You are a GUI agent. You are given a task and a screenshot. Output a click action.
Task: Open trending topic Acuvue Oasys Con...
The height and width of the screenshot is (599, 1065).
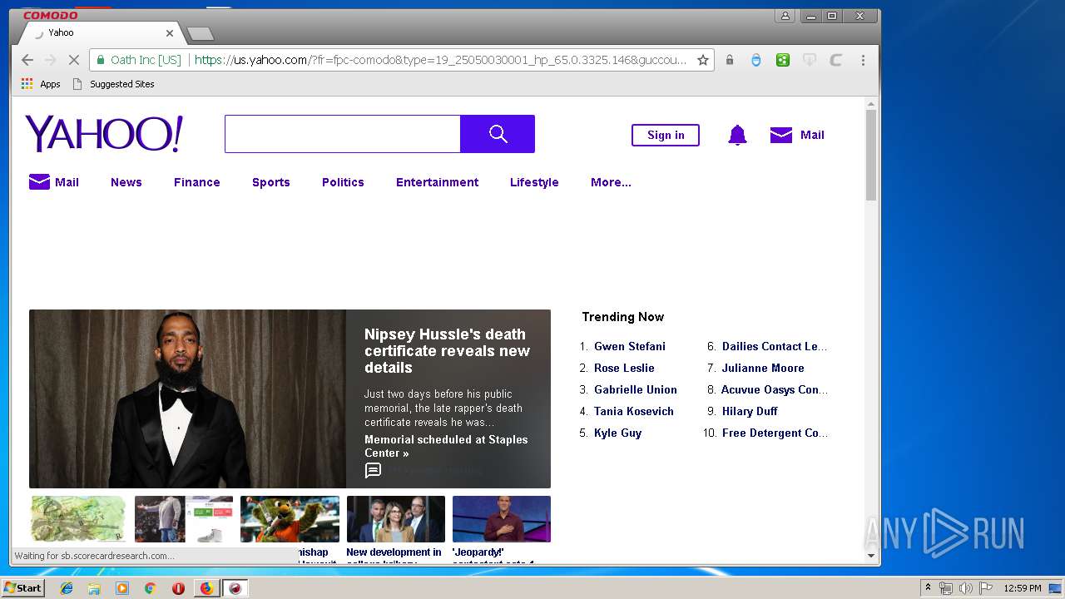point(775,389)
